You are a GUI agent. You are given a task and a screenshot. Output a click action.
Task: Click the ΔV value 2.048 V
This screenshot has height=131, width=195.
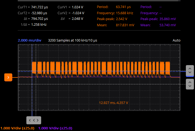pyautogui.click(x=77, y=19)
